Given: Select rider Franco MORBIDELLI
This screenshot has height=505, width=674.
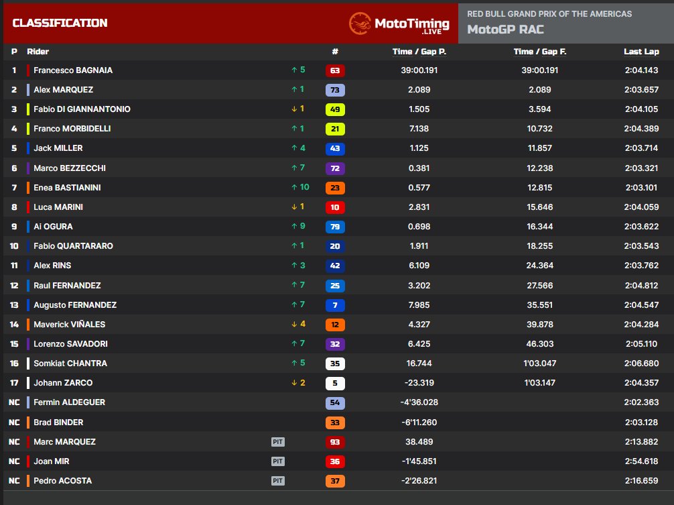Looking at the screenshot, I should click(x=72, y=129).
